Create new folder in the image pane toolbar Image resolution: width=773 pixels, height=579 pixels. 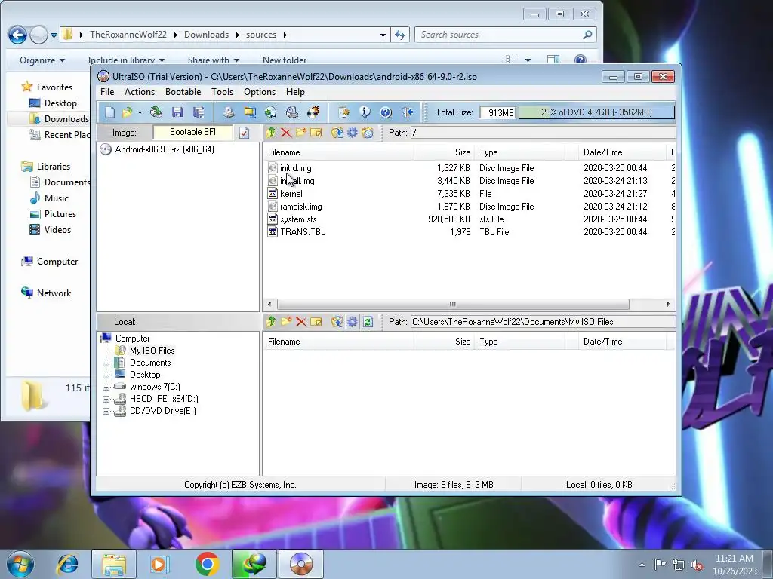point(301,133)
